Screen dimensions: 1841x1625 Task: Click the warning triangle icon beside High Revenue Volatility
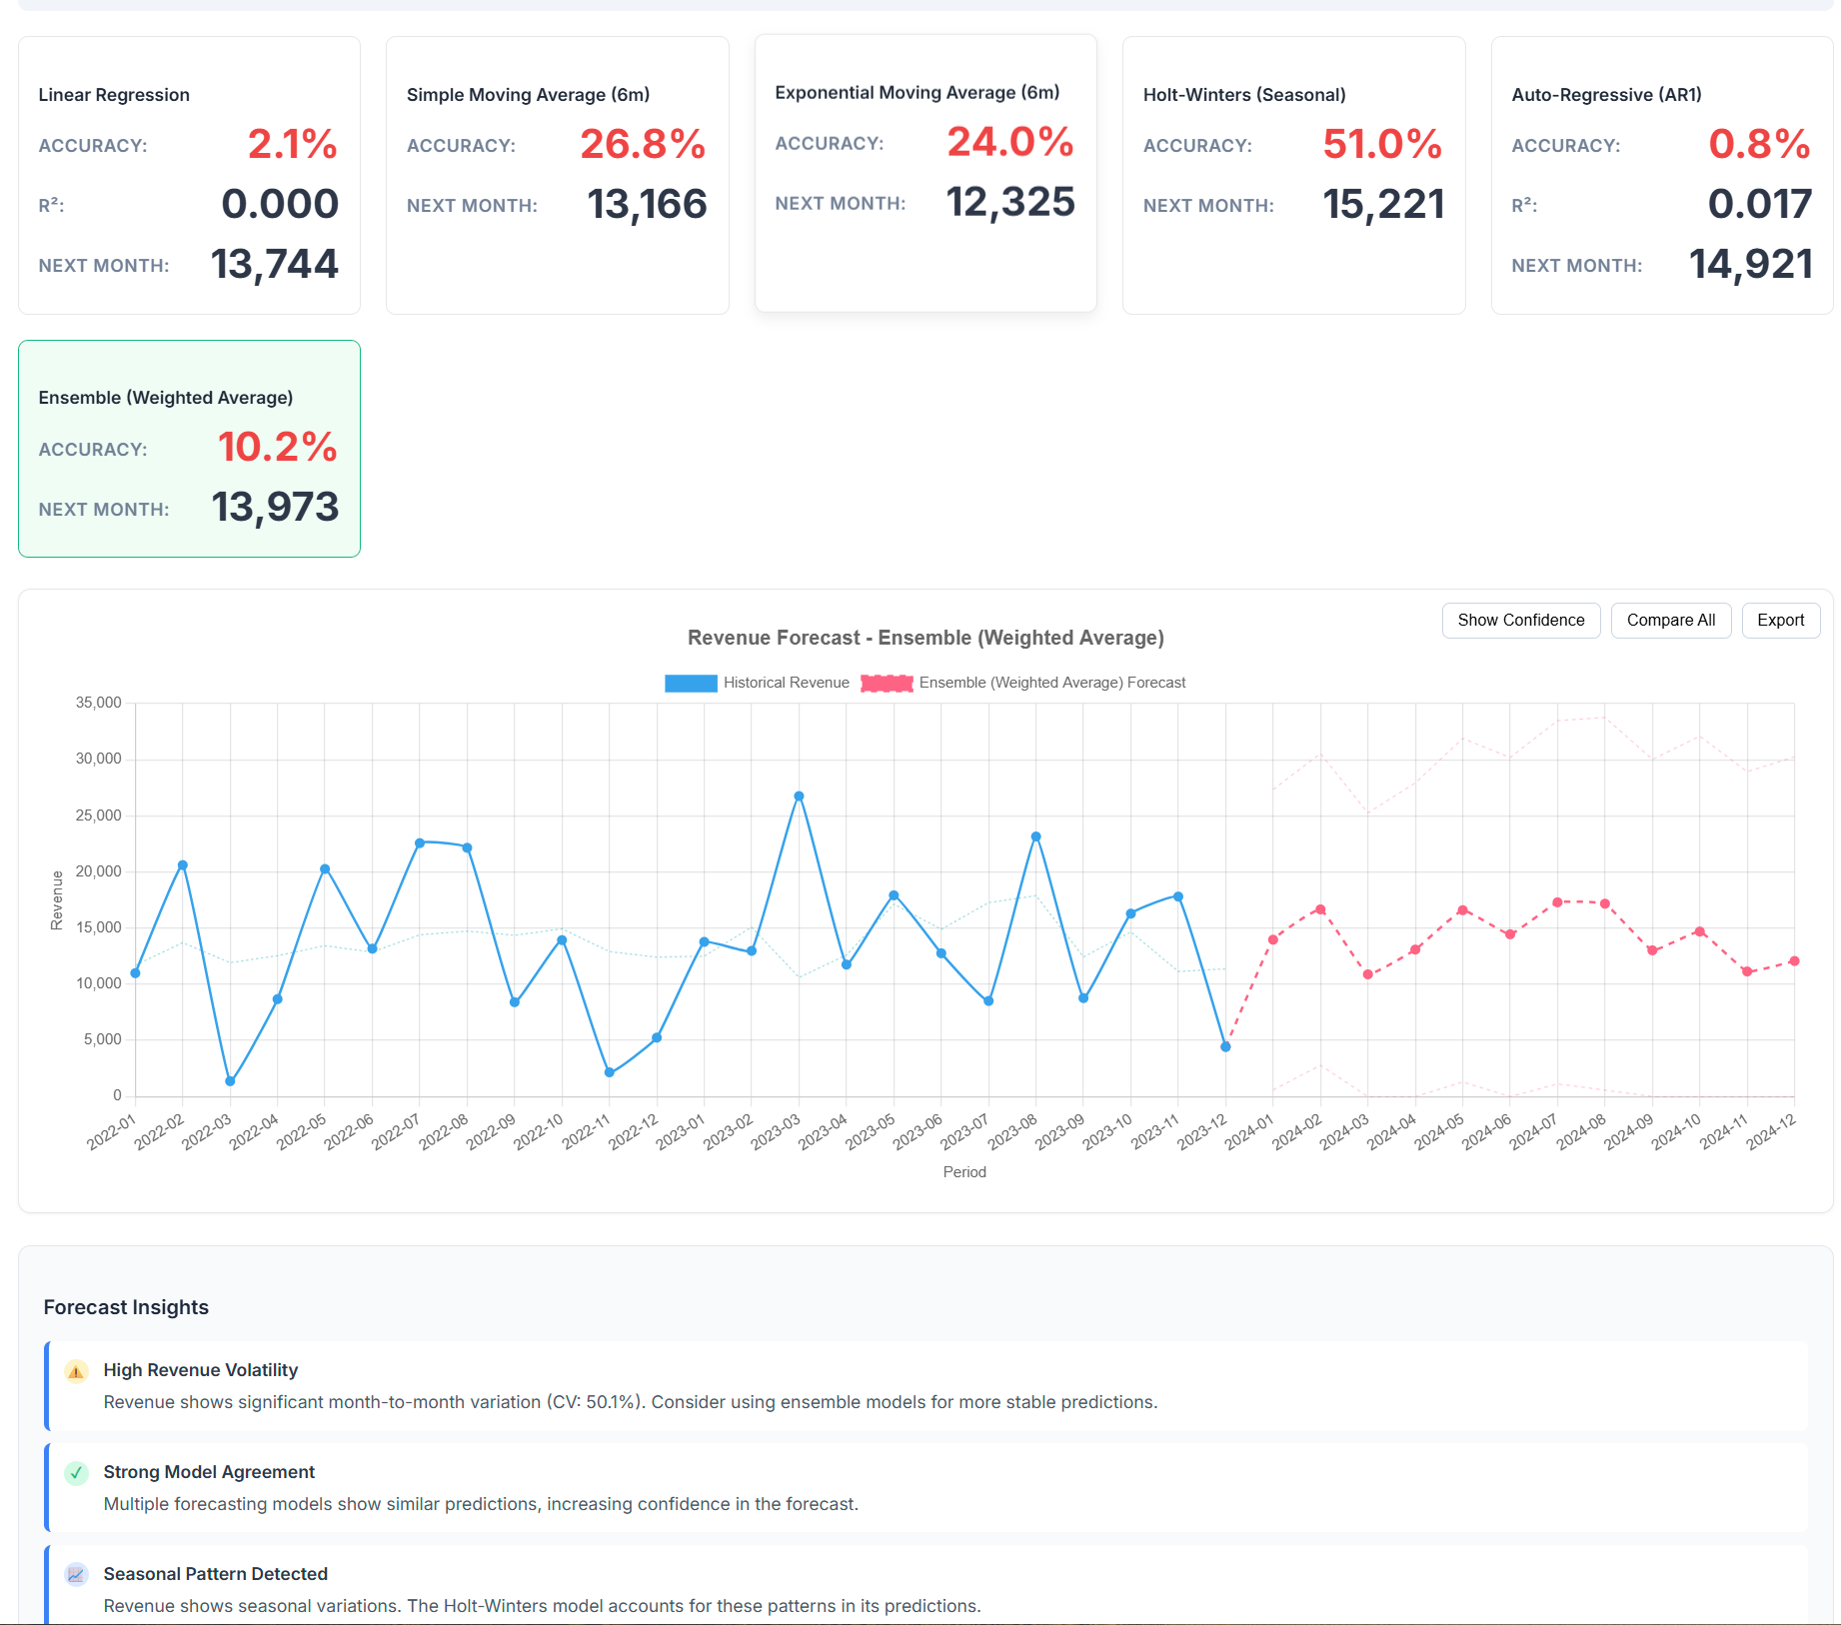tap(76, 1372)
